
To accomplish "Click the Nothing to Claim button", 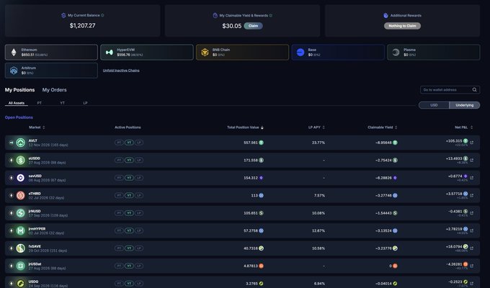I will (402, 26).
